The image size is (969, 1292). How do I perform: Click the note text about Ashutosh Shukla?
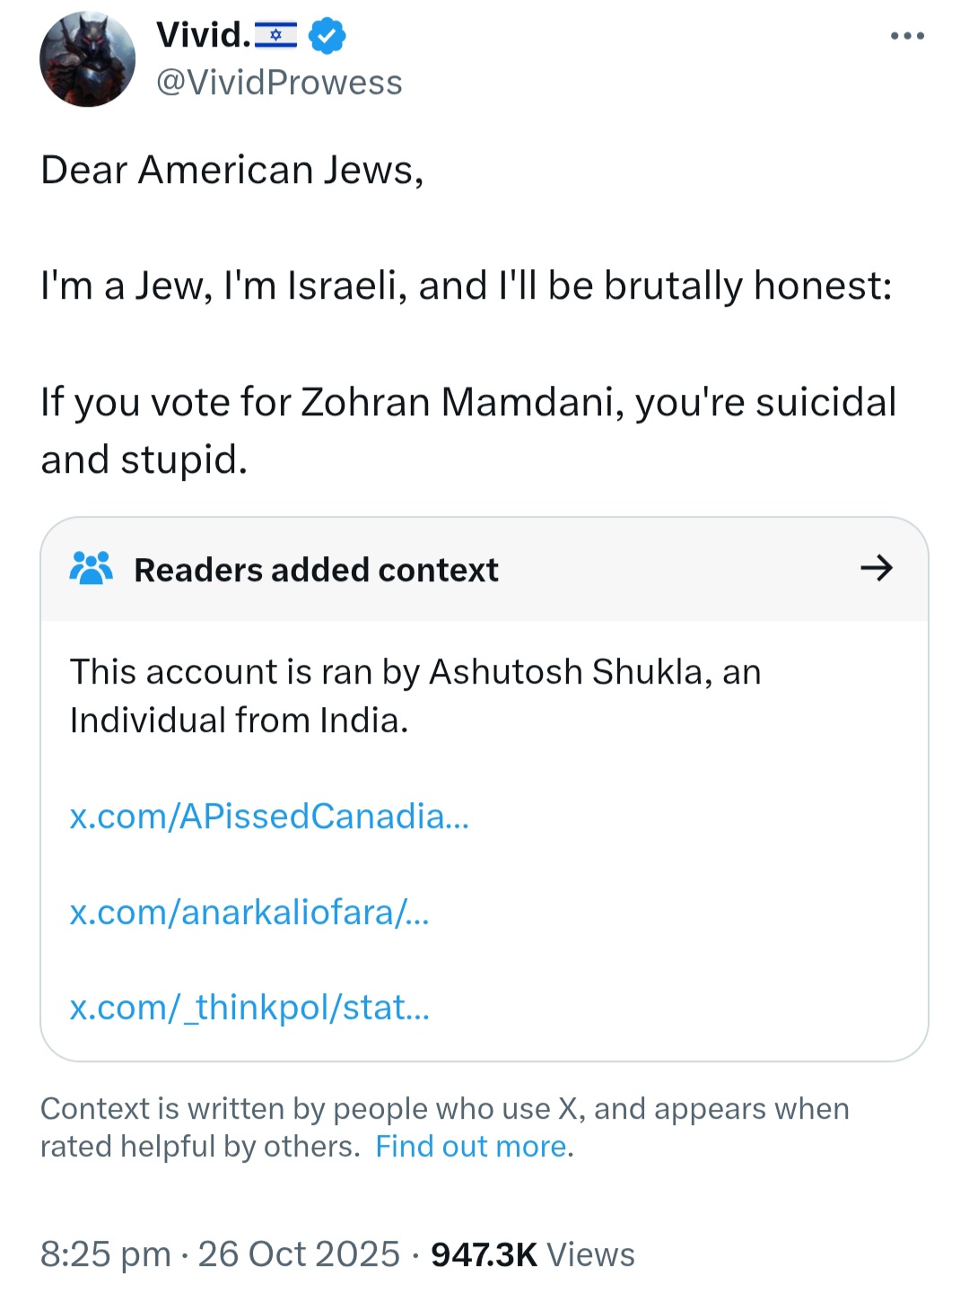tap(415, 696)
